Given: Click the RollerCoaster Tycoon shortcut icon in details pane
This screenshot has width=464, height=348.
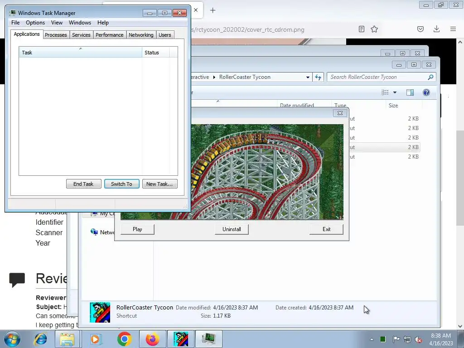Looking at the screenshot, I should (x=100, y=312).
